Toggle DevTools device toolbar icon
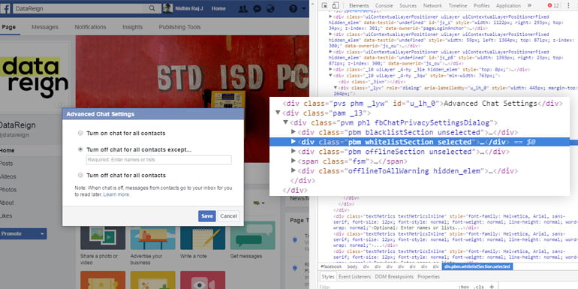 (x=335, y=5)
